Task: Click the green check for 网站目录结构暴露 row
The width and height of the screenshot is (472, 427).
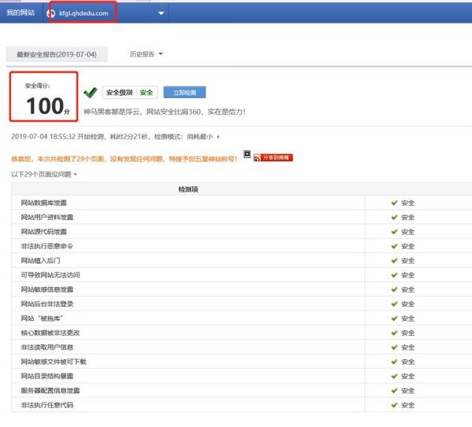Action: coord(394,376)
